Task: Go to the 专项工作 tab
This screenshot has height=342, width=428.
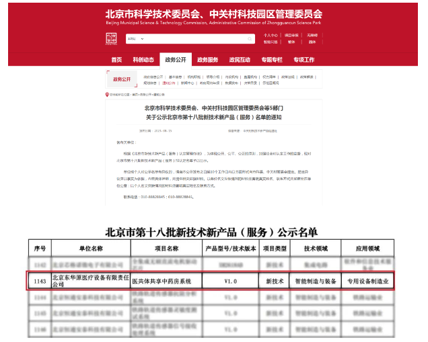Action: pyautogui.click(x=304, y=60)
